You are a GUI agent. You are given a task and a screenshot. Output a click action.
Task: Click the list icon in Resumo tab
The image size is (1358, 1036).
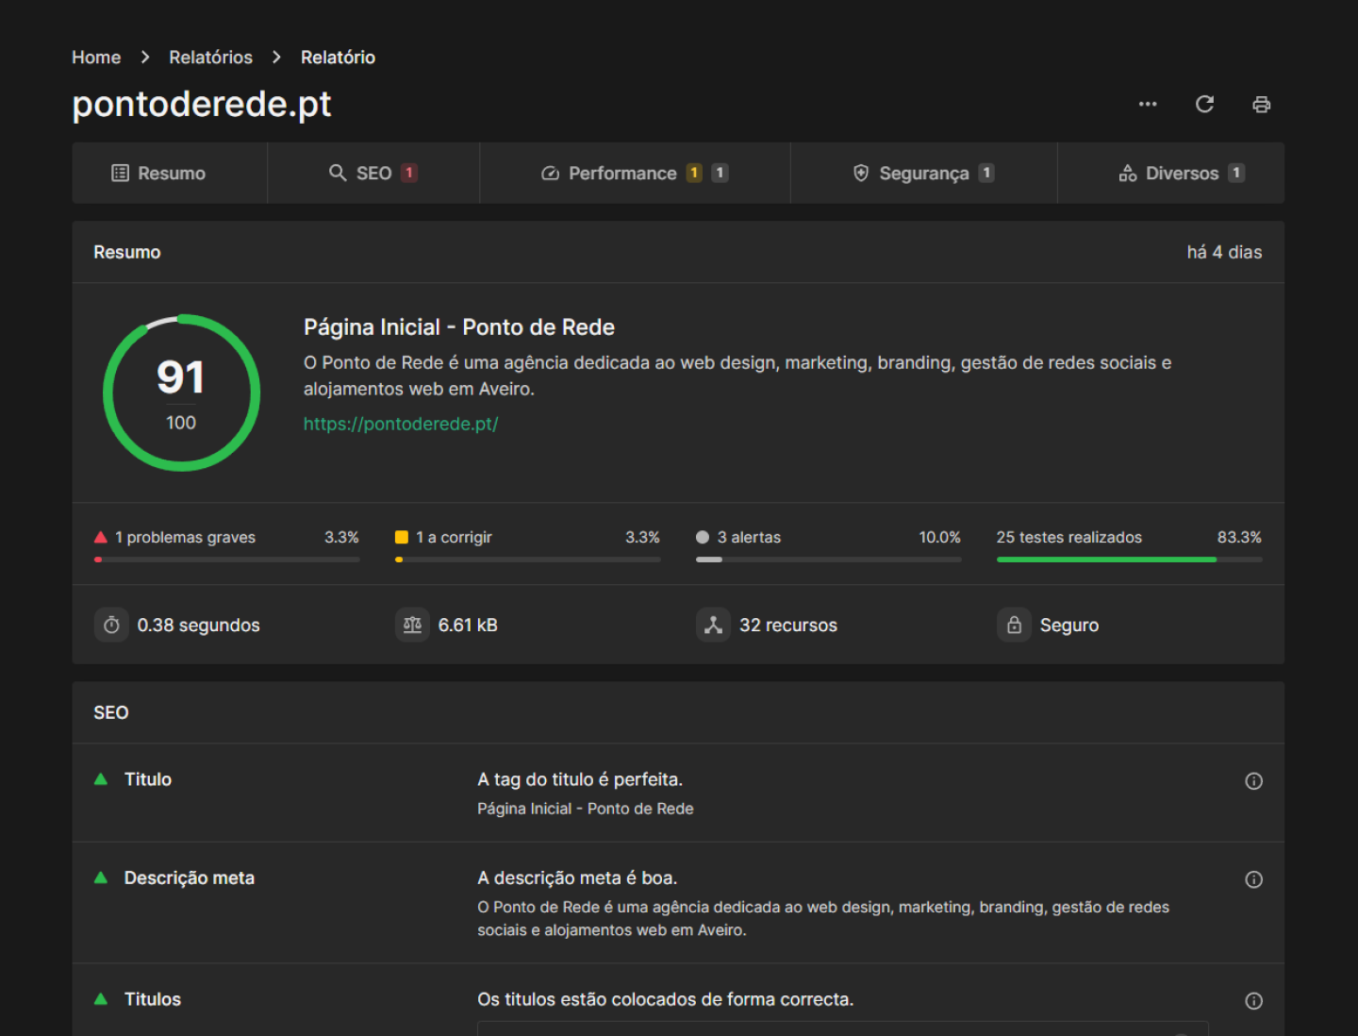click(120, 173)
